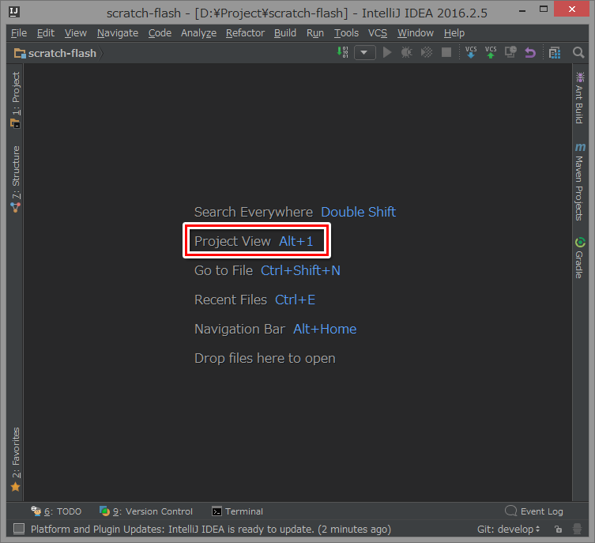Show the 7: Structure tool window
Image resolution: width=595 pixels, height=543 pixels.
coord(16,179)
